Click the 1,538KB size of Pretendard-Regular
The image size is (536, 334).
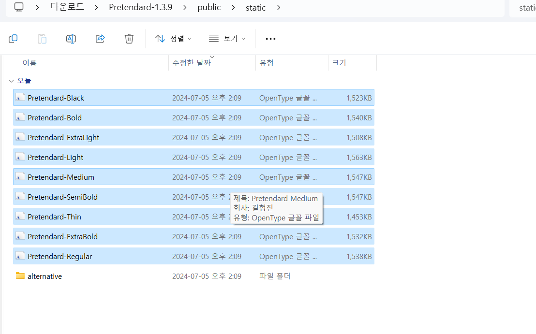359,257
